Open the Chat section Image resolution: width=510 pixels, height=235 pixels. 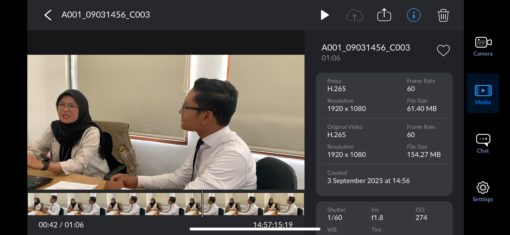tap(483, 144)
